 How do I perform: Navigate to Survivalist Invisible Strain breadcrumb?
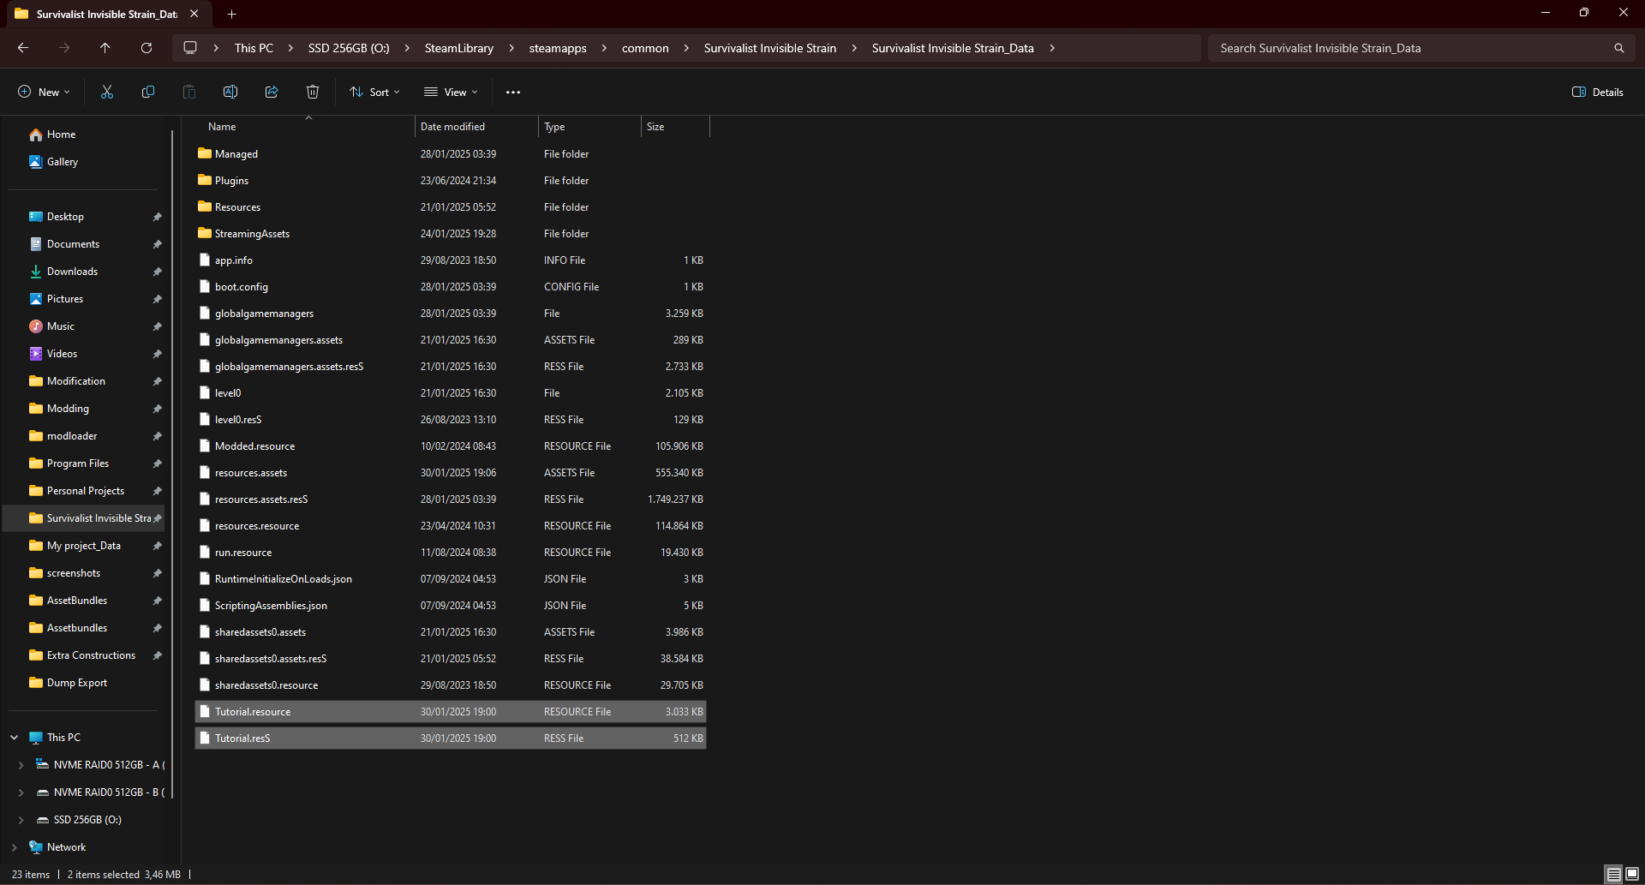pyautogui.click(x=770, y=48)
